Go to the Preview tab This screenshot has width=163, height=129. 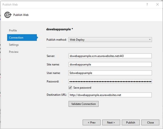(x=14, y=52)
